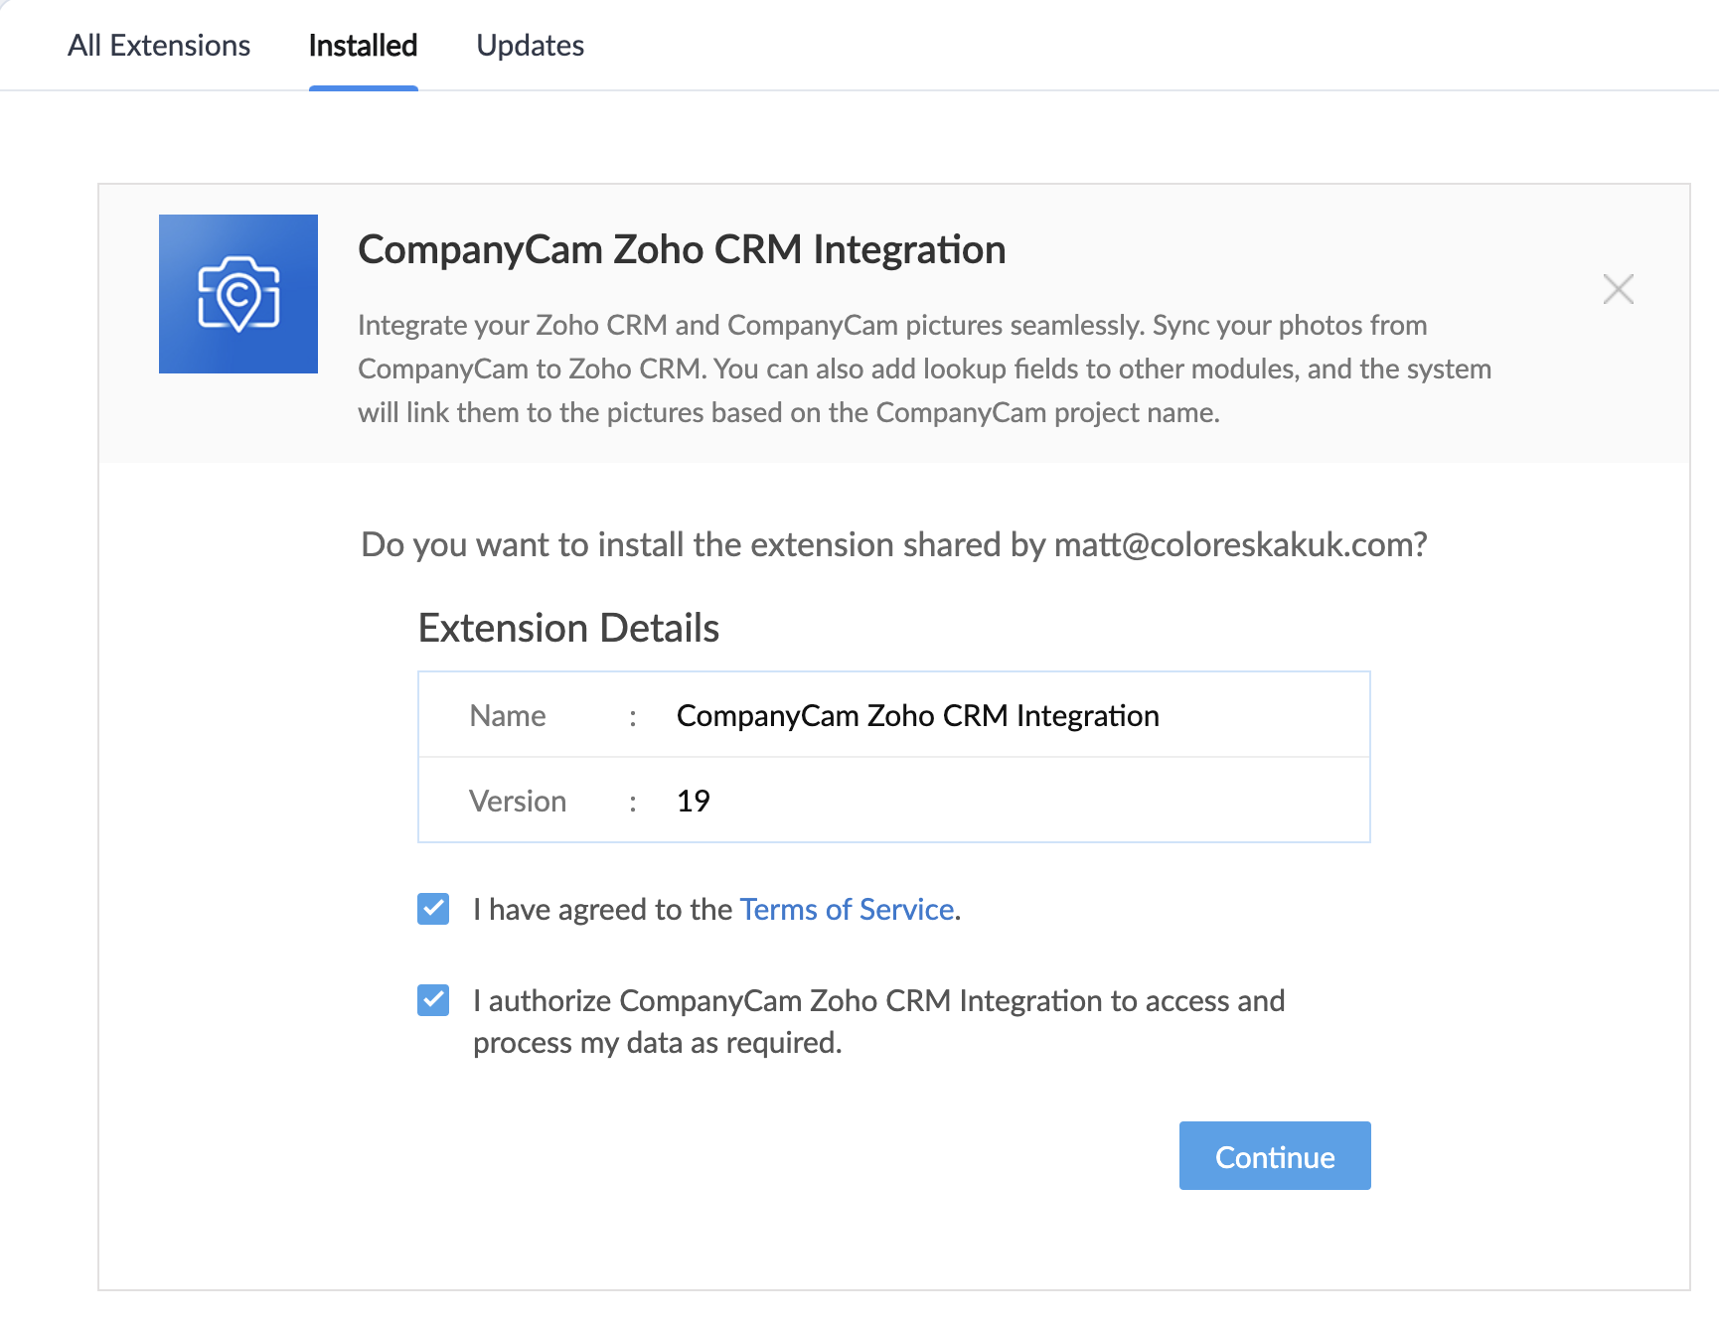Click the CompanyCam camera logo icon
1719x1327 pixels.
(238, 294)
